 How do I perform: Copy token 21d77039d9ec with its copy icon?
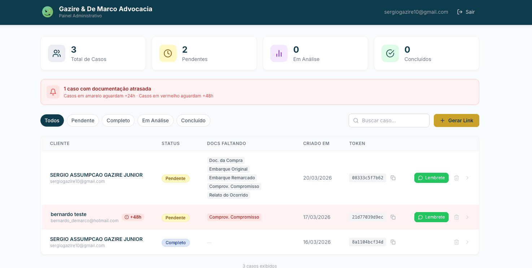[393, 217]
